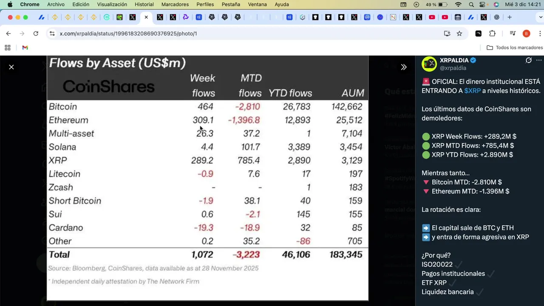This screenshot has width=544, height=306.
Task: Collapse the tweet sidebar with double chevron
Action: coord(404,67)
